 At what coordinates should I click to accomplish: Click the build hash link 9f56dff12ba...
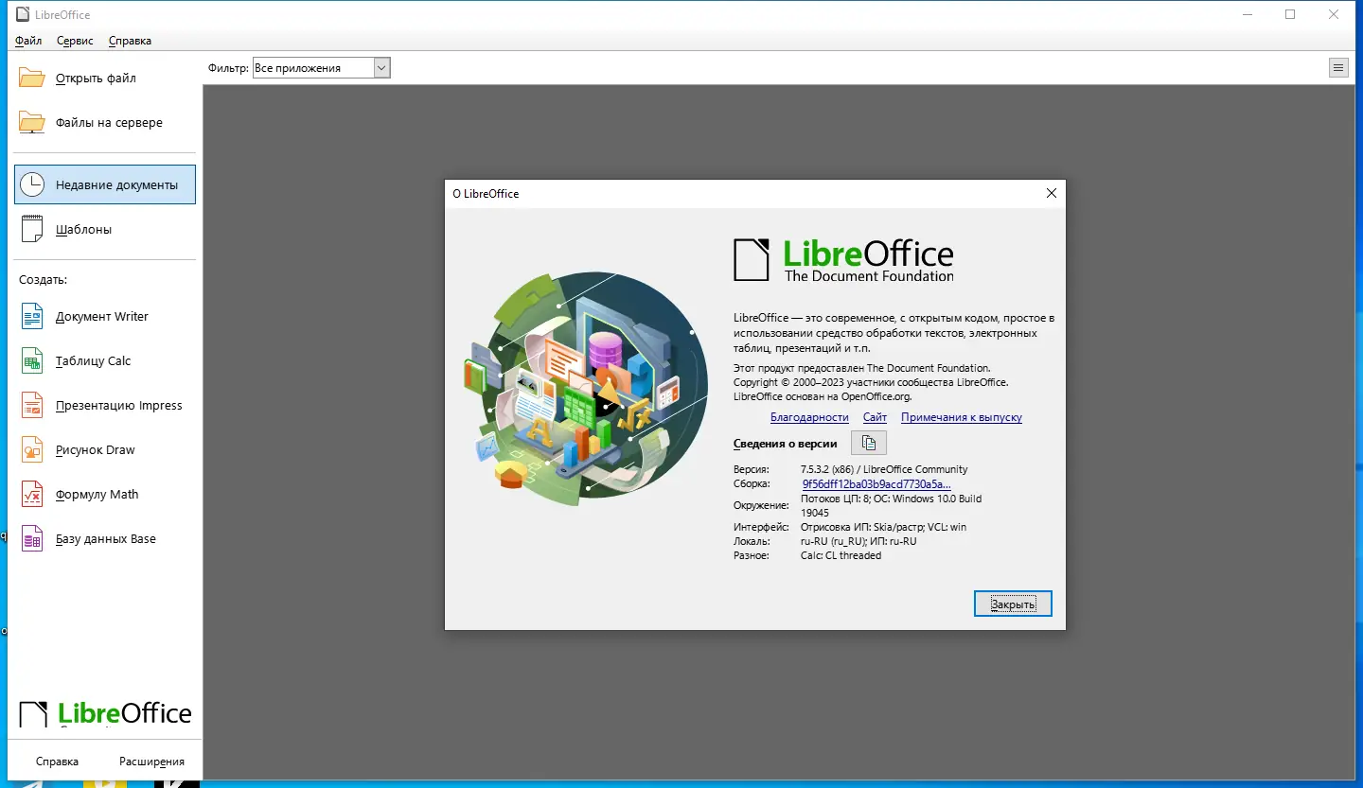click(x=876, y=483)
